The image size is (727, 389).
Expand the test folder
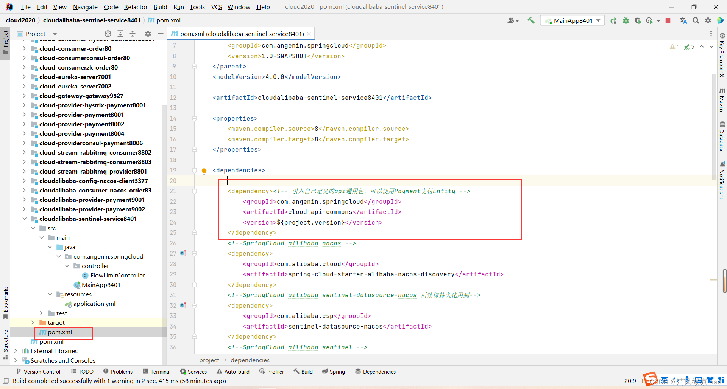pos(41,313)
